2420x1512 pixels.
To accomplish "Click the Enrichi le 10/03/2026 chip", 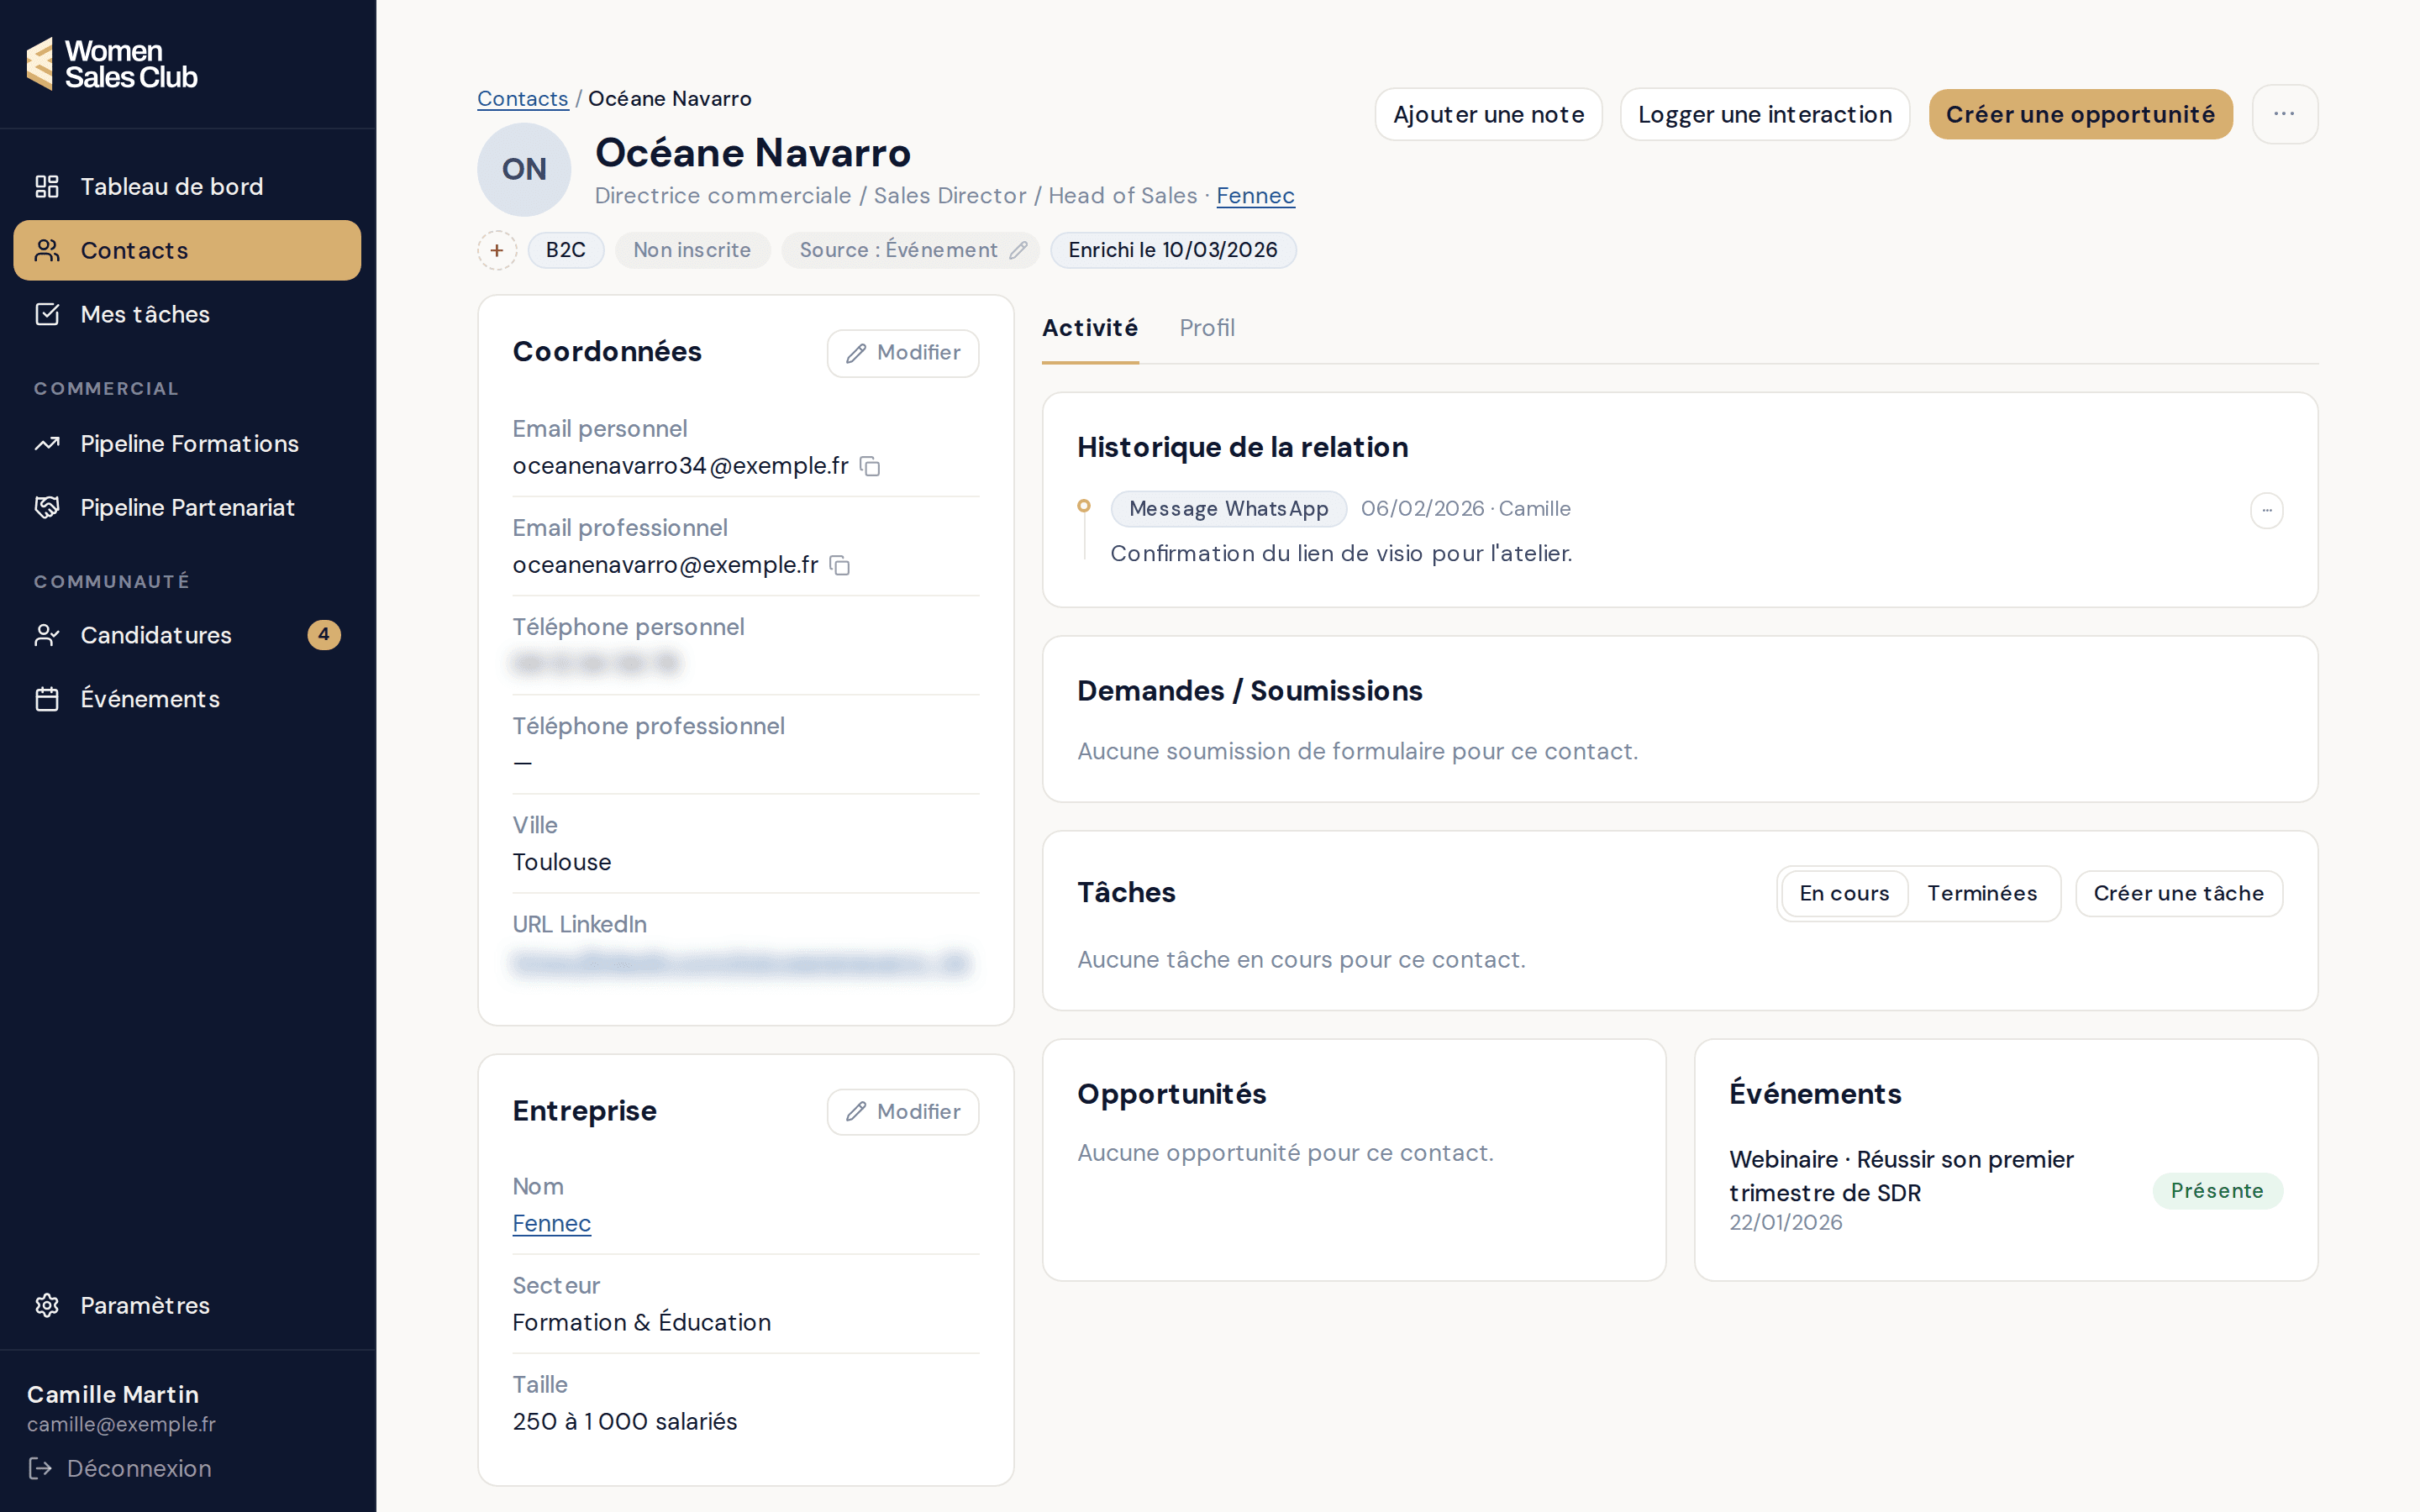I will click(x=1173, y=250).
